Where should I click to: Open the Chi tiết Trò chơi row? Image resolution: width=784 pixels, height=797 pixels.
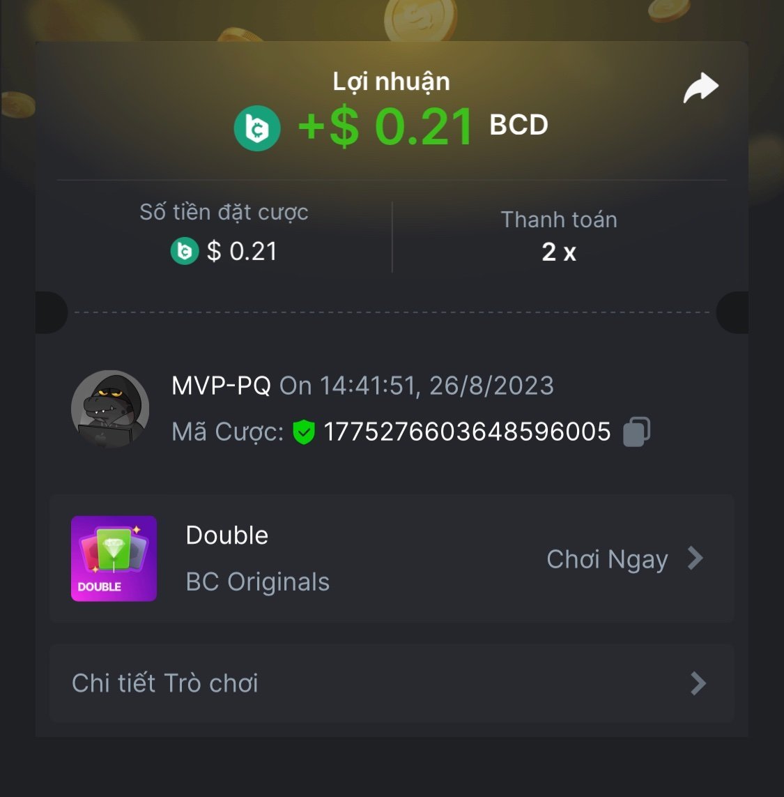[392, 683]
